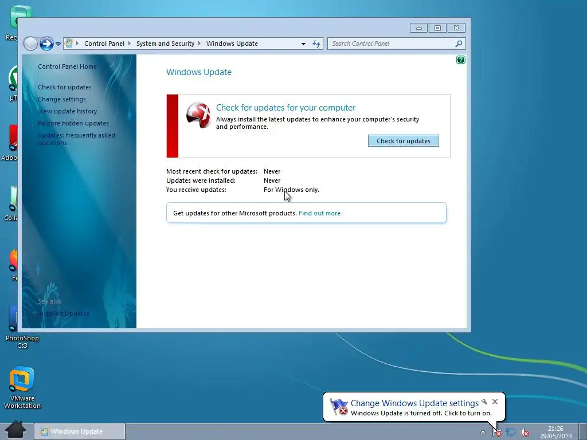Click the Forward navigation arrow
The image size is (587, 440).
pyautogui.click(x=47, y=44)
